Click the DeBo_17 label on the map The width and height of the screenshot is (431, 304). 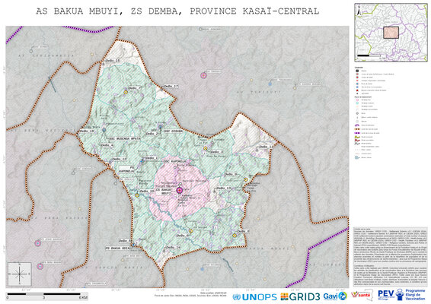click(171, 86)
